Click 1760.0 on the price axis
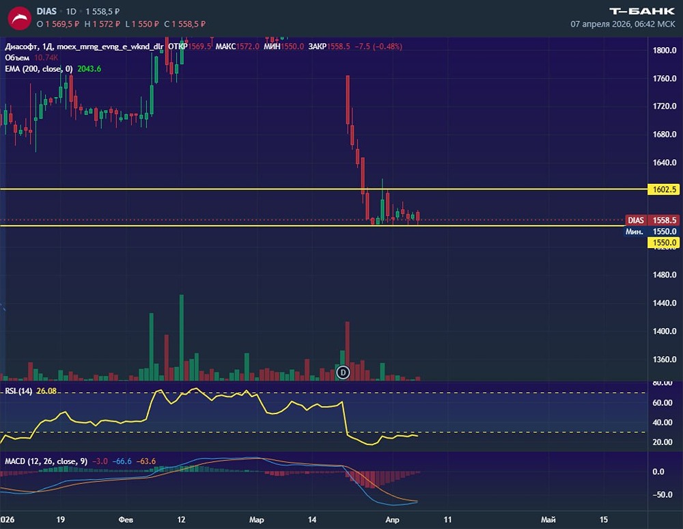The width and height of the screenshot is (683, 529). point(665,79)
